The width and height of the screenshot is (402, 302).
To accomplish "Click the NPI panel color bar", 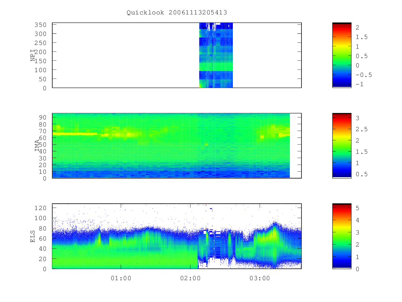I will tap(342, 55).
